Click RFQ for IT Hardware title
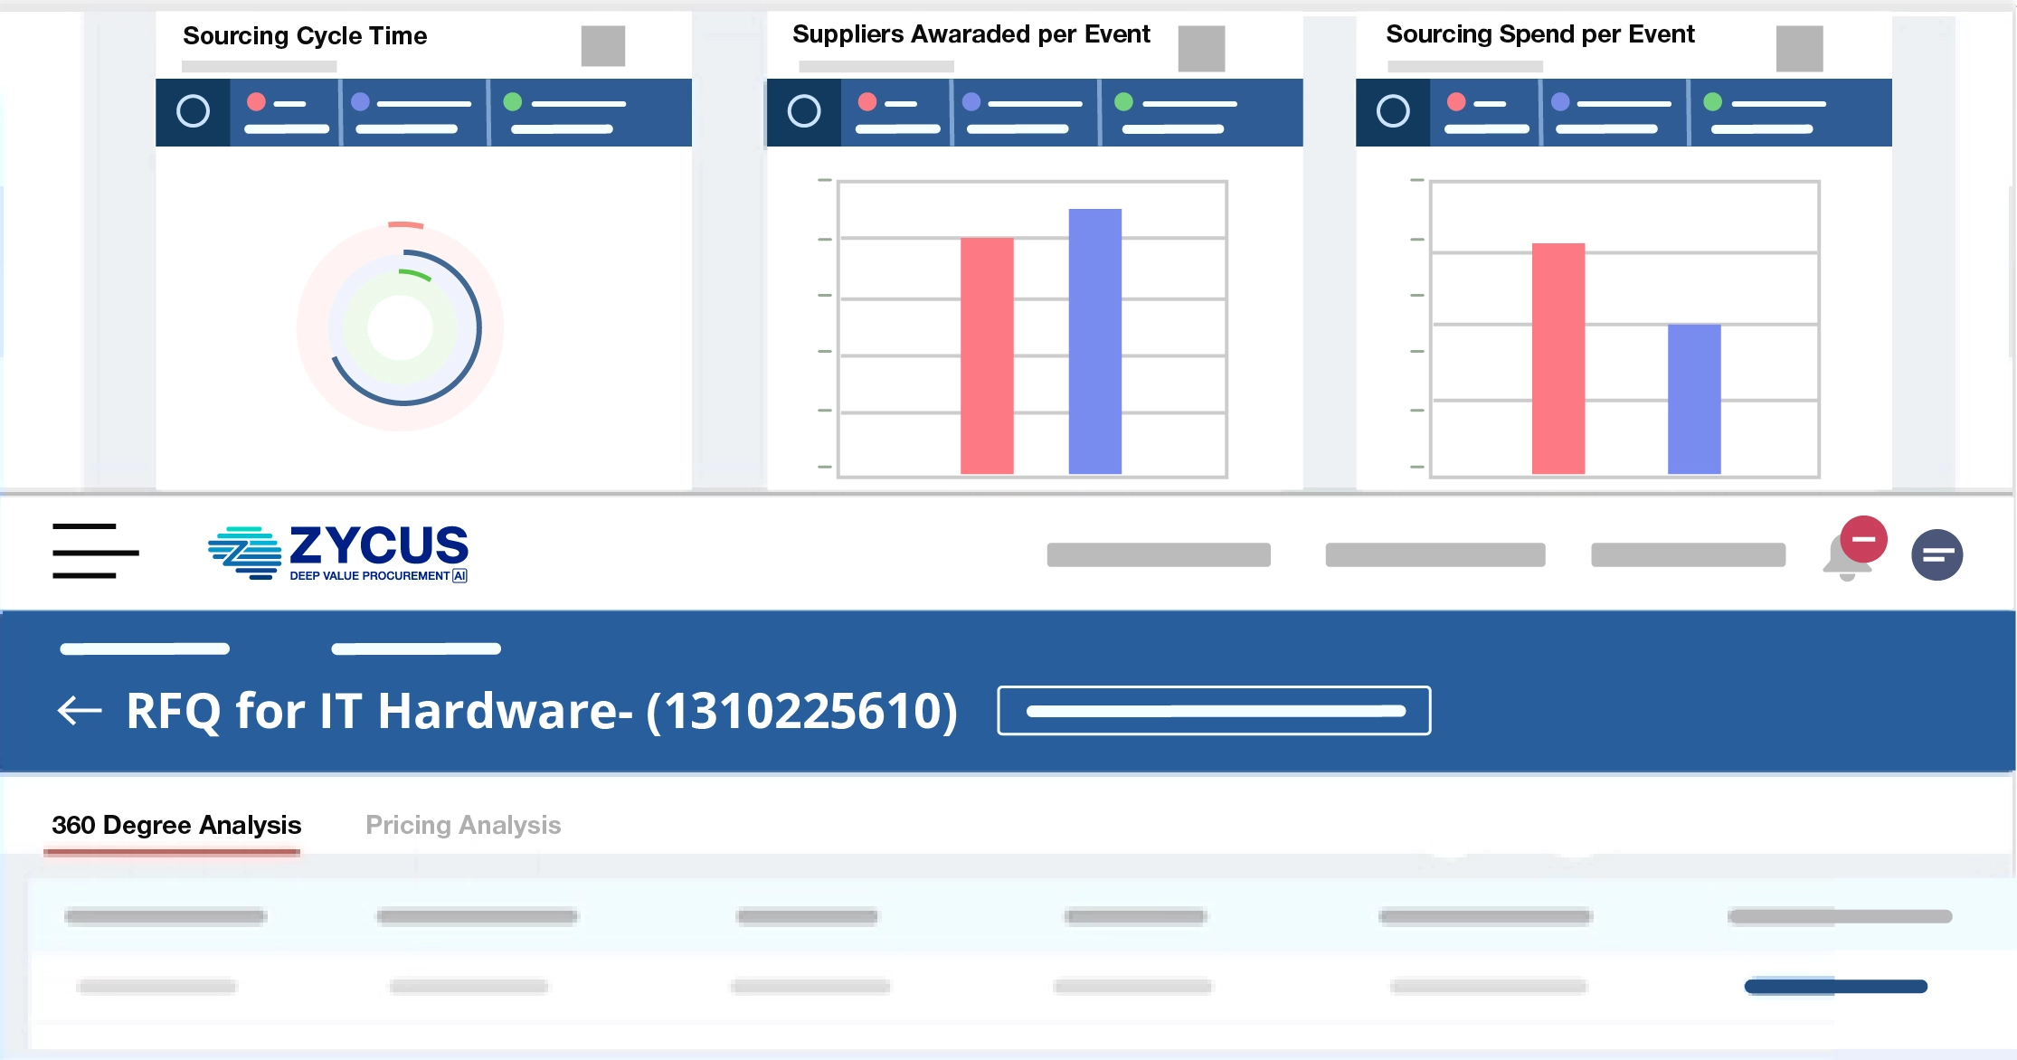2017x1060 pixels. pyautogui.click(x=542, y=711)
